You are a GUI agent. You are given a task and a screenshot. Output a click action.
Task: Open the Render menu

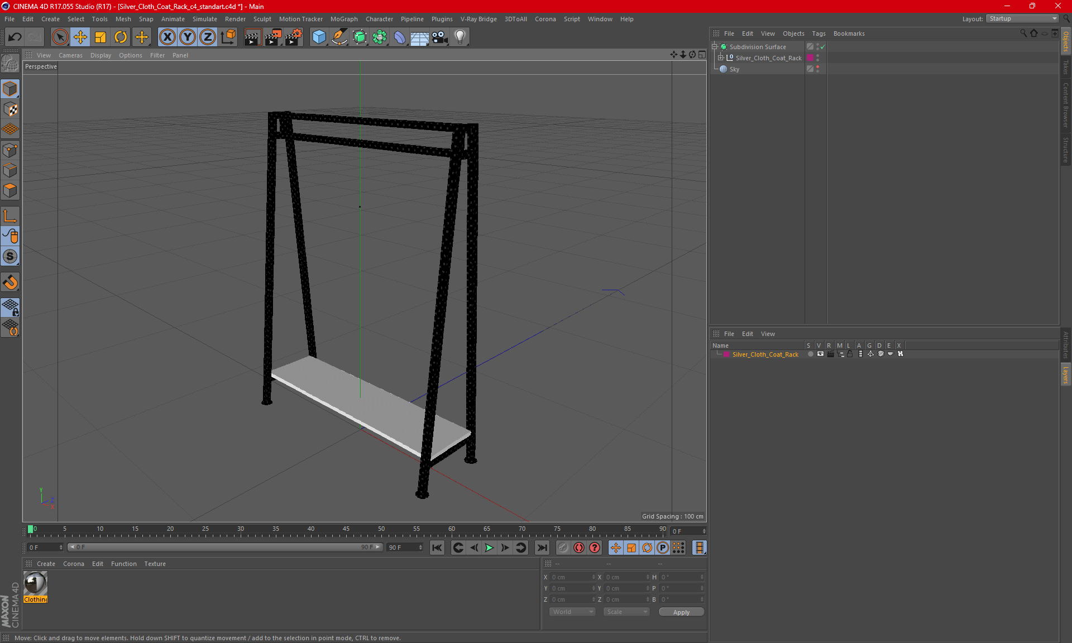coord(235,19)
